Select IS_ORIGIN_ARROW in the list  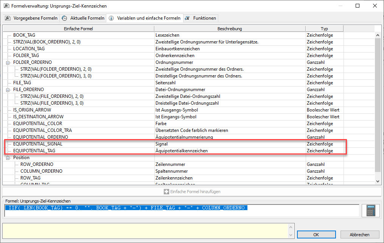pyautogui.click(x=32, y=110)
